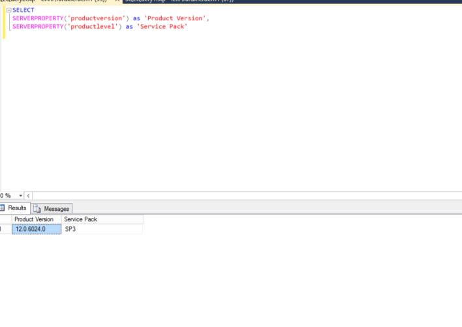The height and width of the screenshot is (327, 462).
Task: Click SERVERPROPERTY on the productversion line
Action: [38, 18]
